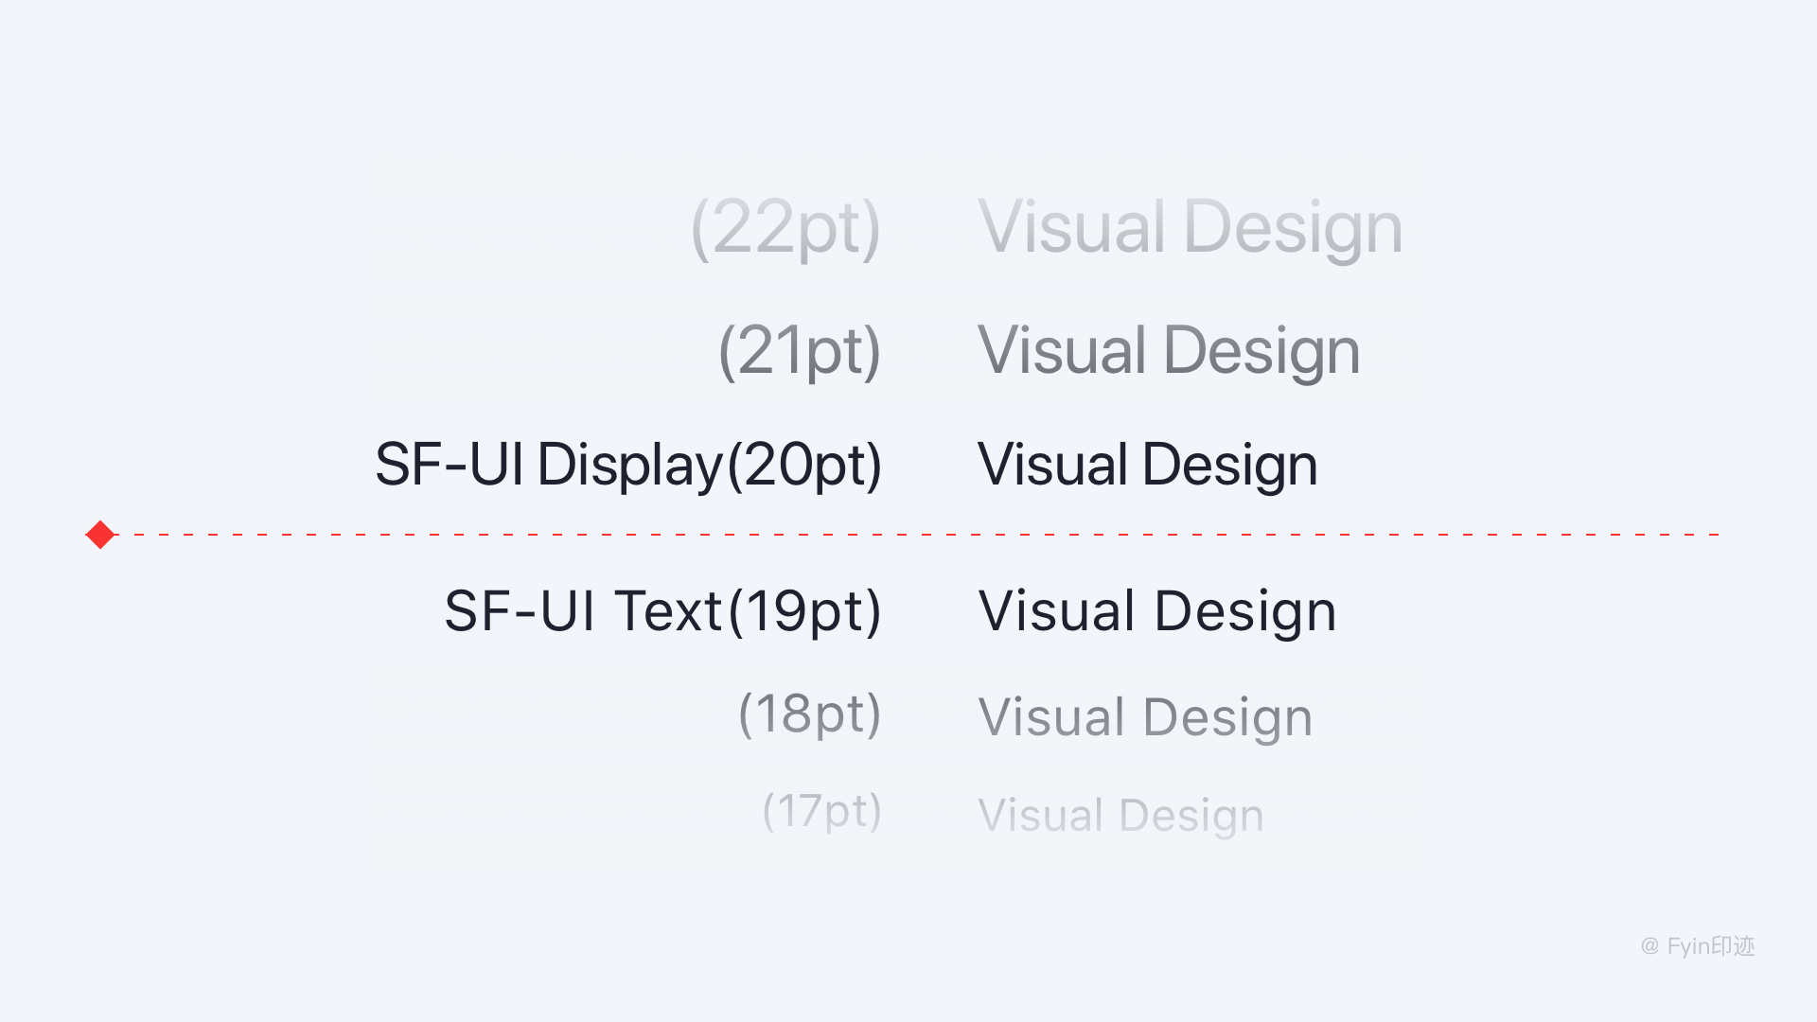Image resolution: width=1817 pixels, height=1022 pixels.
Task: Click the red diamond marker
Action: coord(100,535)
